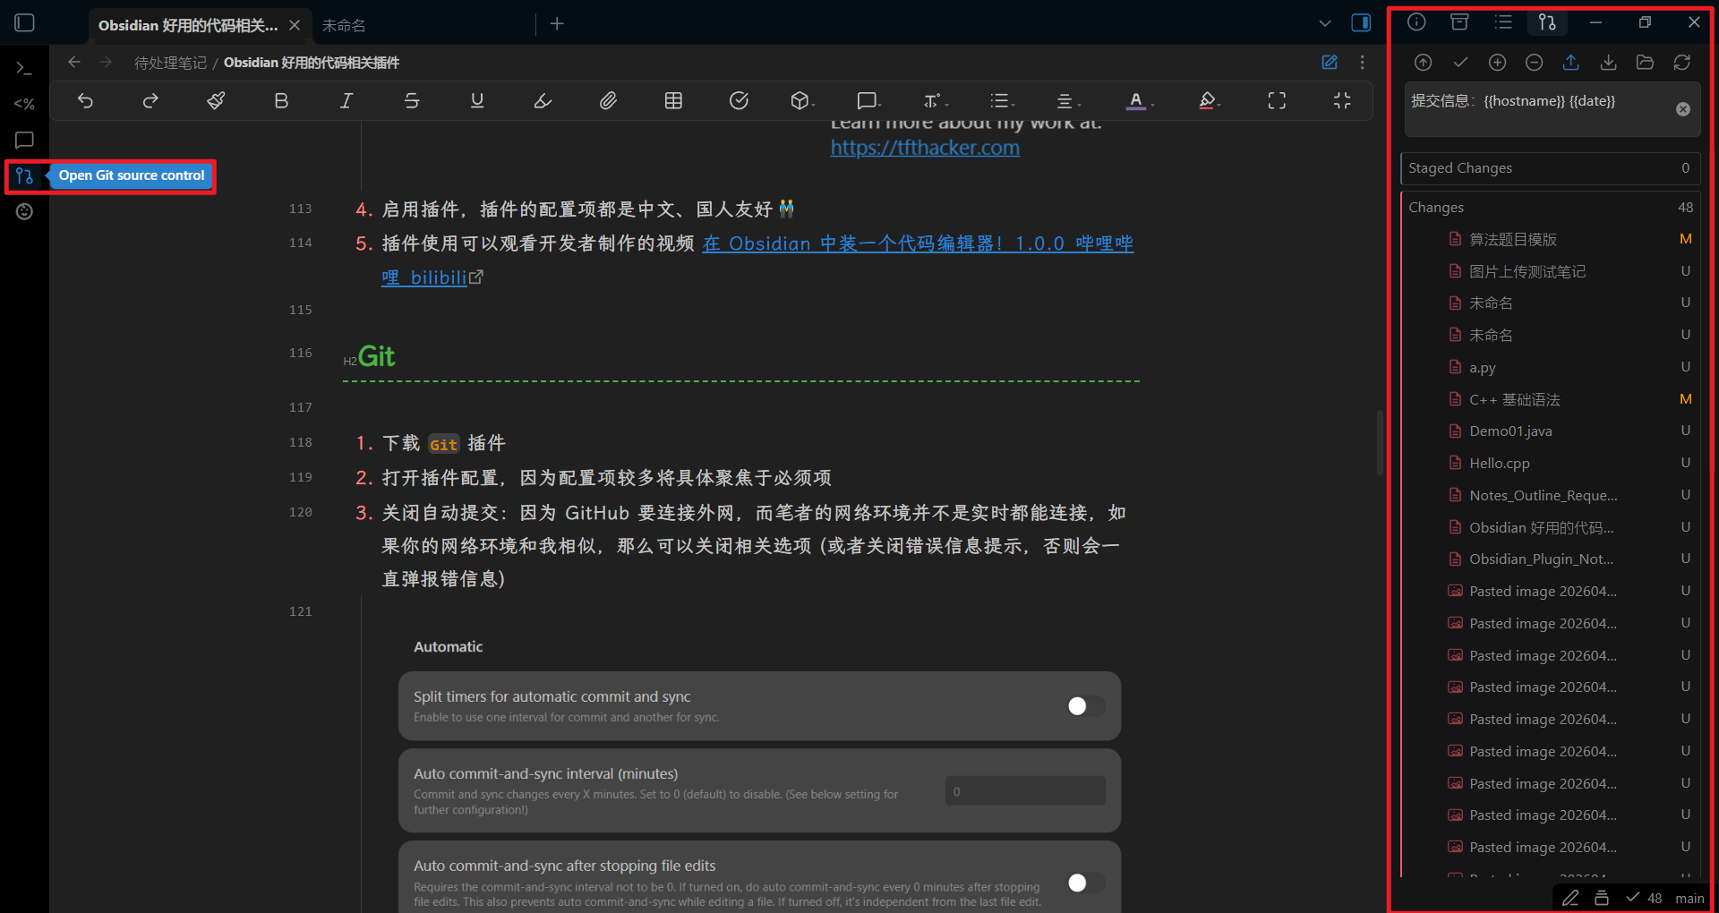1719x913 pixels.
Task: Click the shrink-arrows toolbar icon
Action: coord(1342,101)
